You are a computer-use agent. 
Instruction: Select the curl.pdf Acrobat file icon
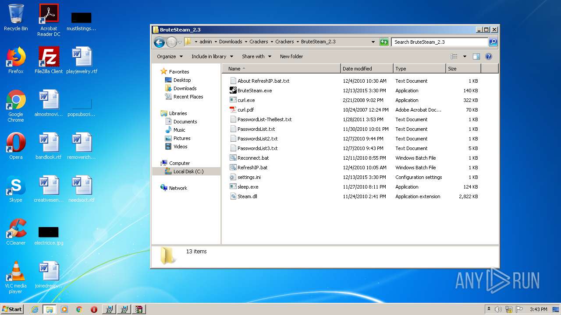point(233,110)
